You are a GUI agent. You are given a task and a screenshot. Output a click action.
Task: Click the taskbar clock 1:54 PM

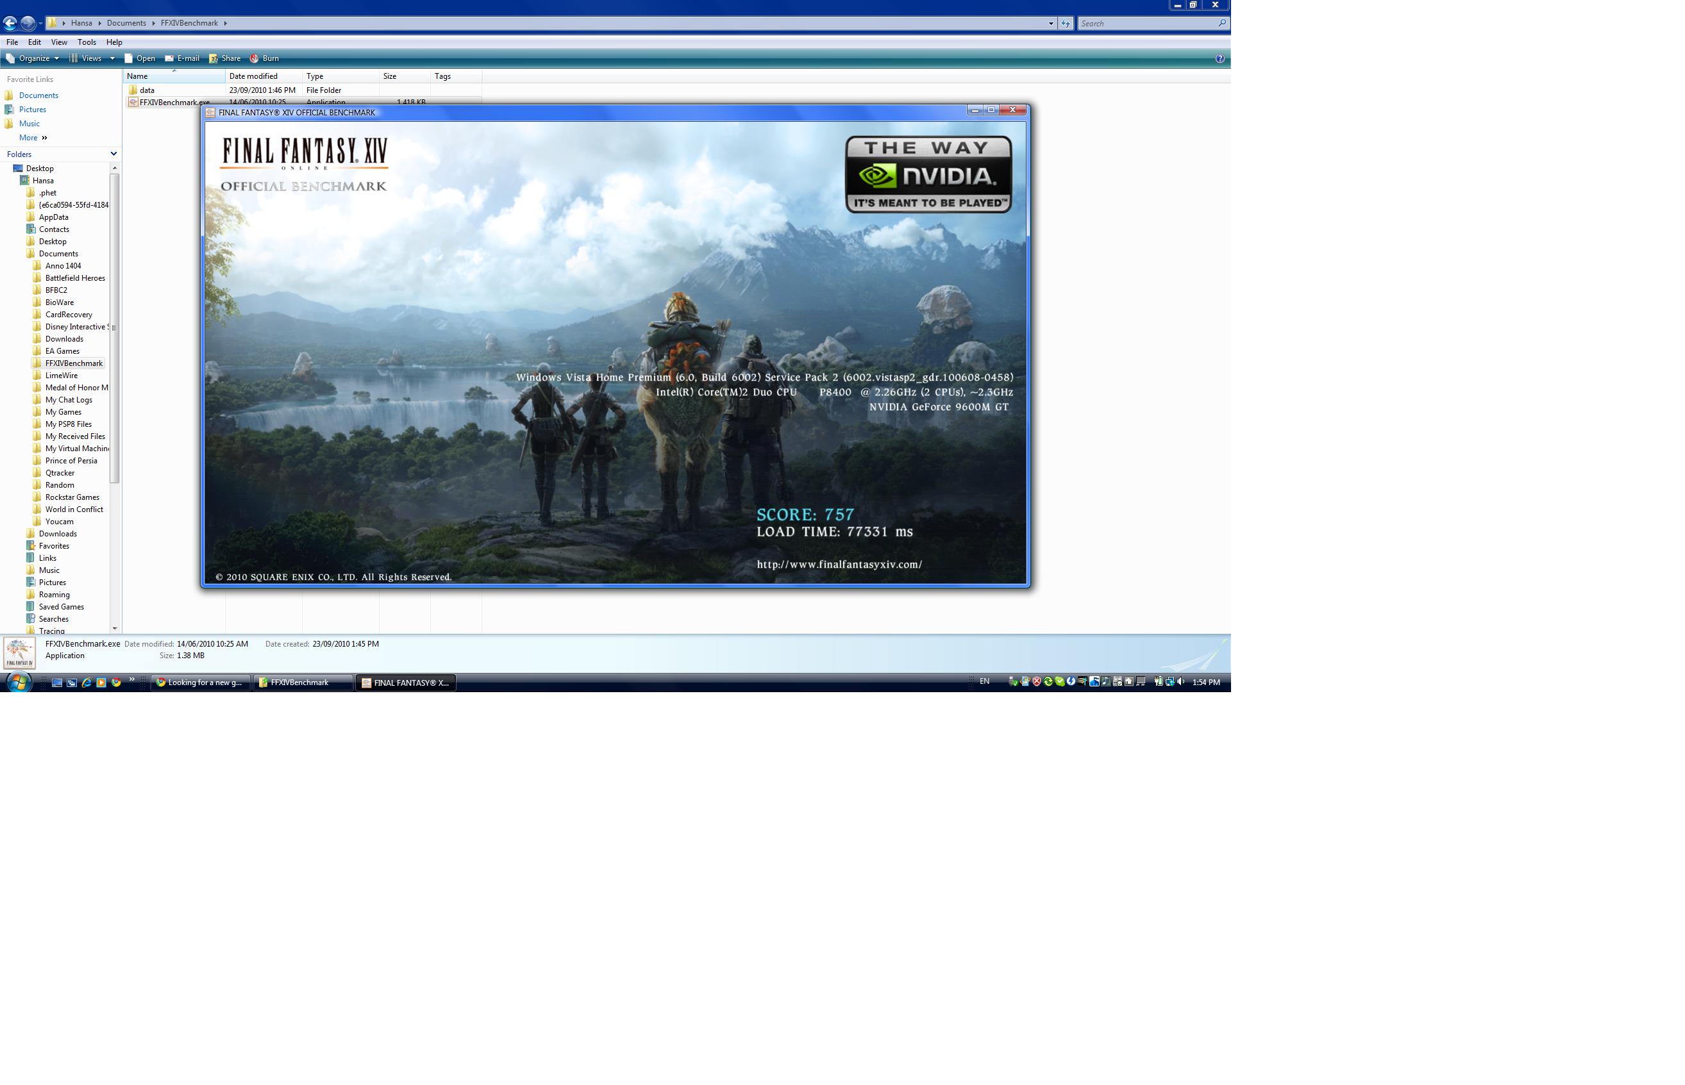coord(1206,682)
